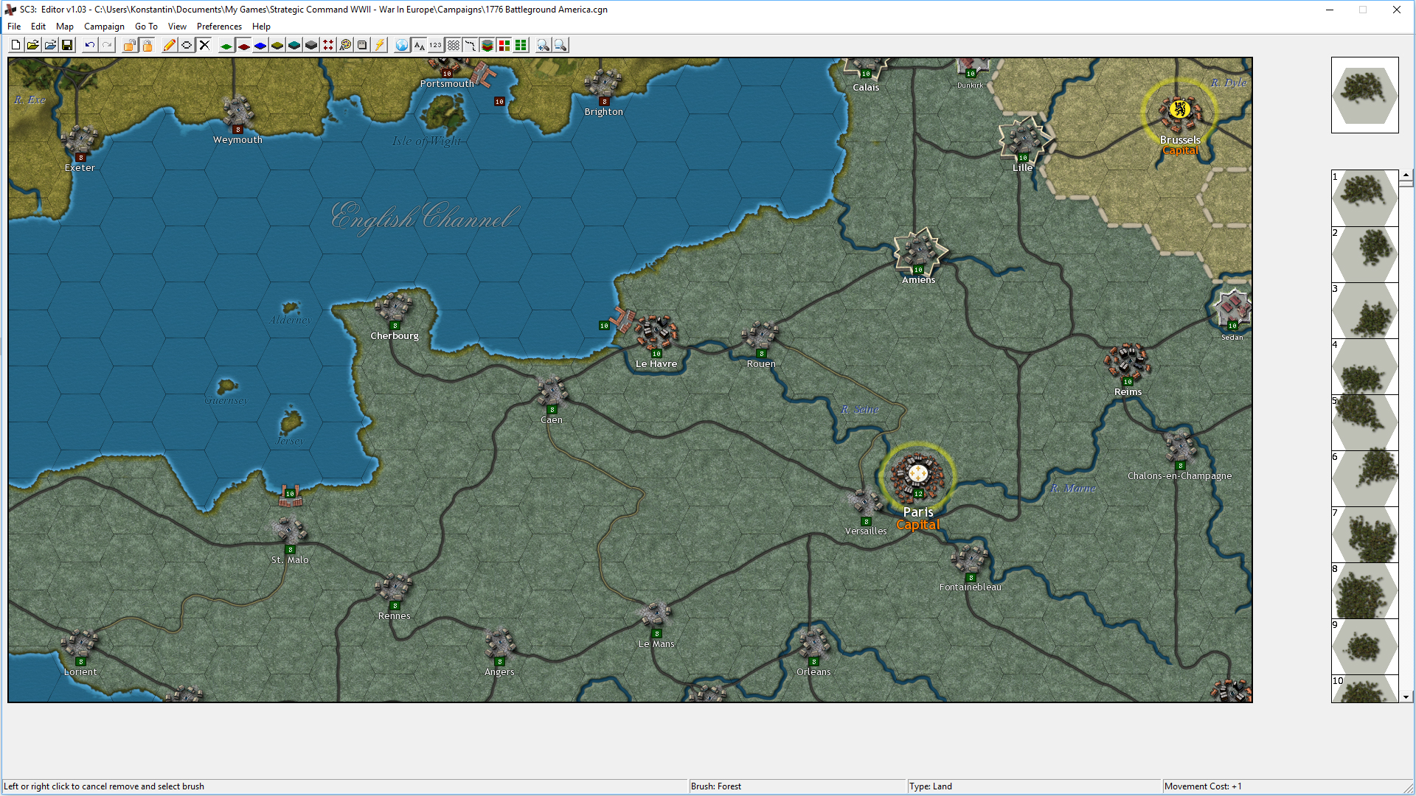This screenshot has height=796, width=1416.
Task: Undo last edit with arrow icon
Action: 90,45
